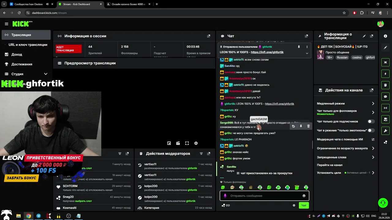Viewport: 392px width, 220px height.
Task: Toggle the chat panel icon in the right sidebar
Action: coord(385,97)
